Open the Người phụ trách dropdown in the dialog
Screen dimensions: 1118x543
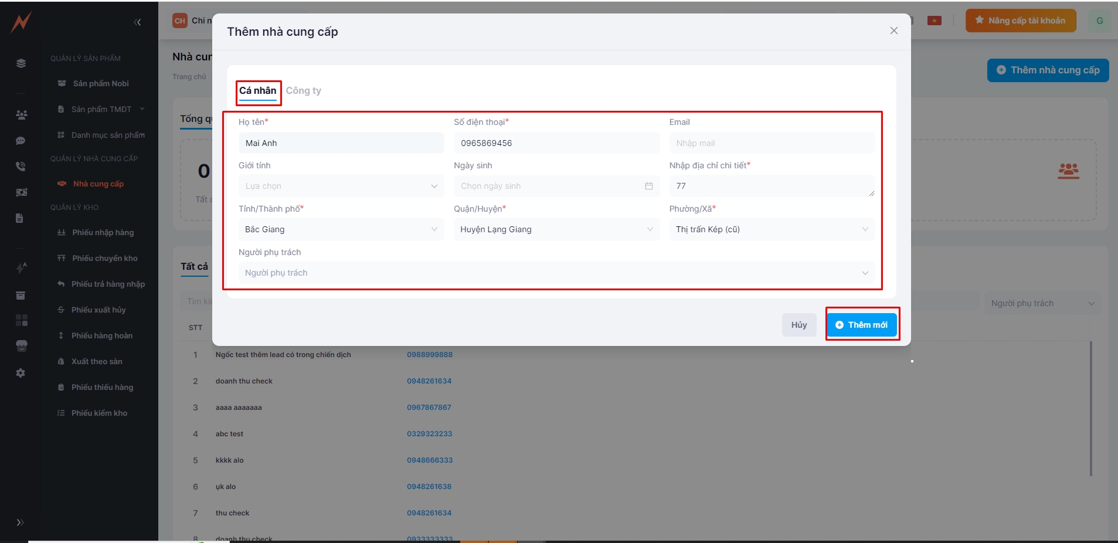555,273
